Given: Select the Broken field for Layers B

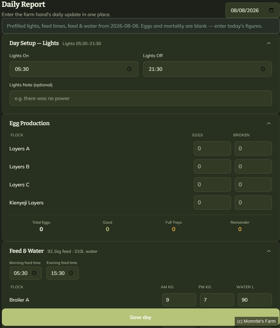Looking at the screenshot, I should tap(253, 166).
